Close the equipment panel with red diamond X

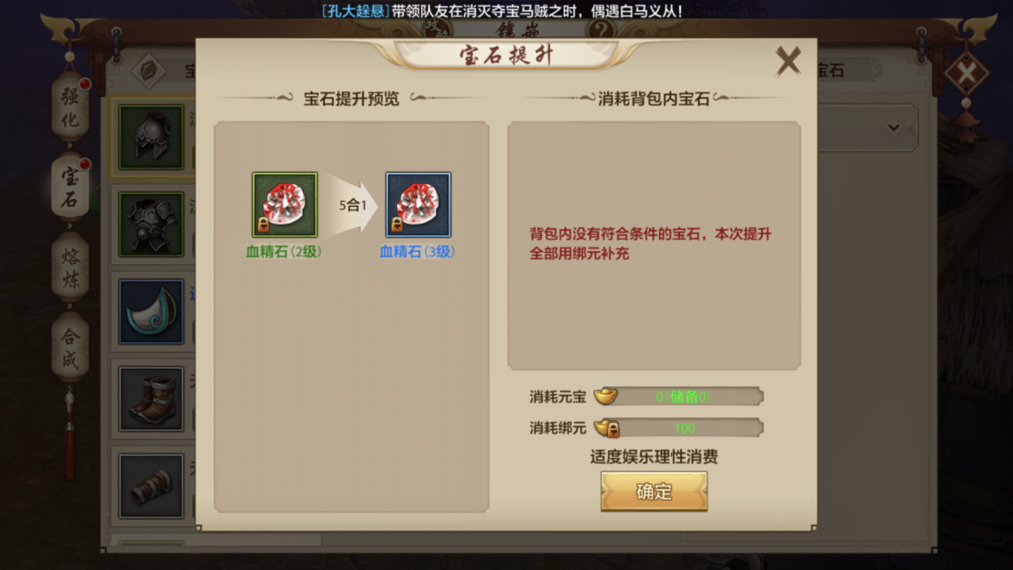pyautogui.click(x=966, y=72)
